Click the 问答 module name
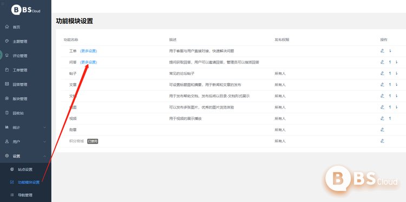Viewport: 406px width, 202px height. pos(73,62)
